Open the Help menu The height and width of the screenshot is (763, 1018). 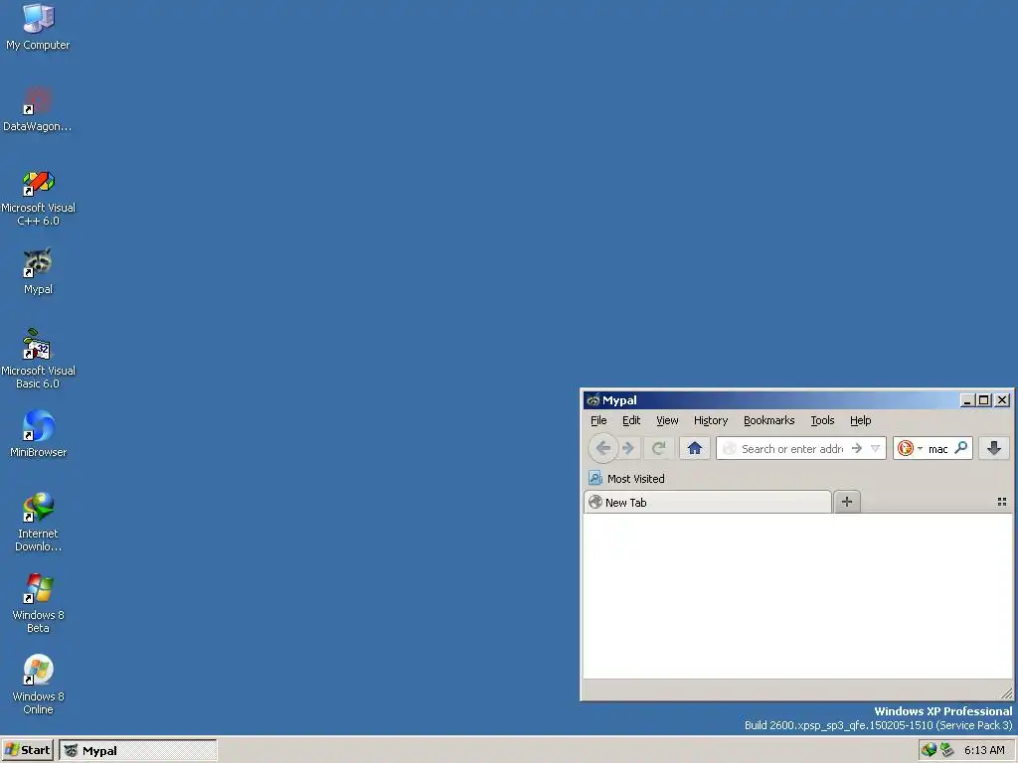(861, 420)
